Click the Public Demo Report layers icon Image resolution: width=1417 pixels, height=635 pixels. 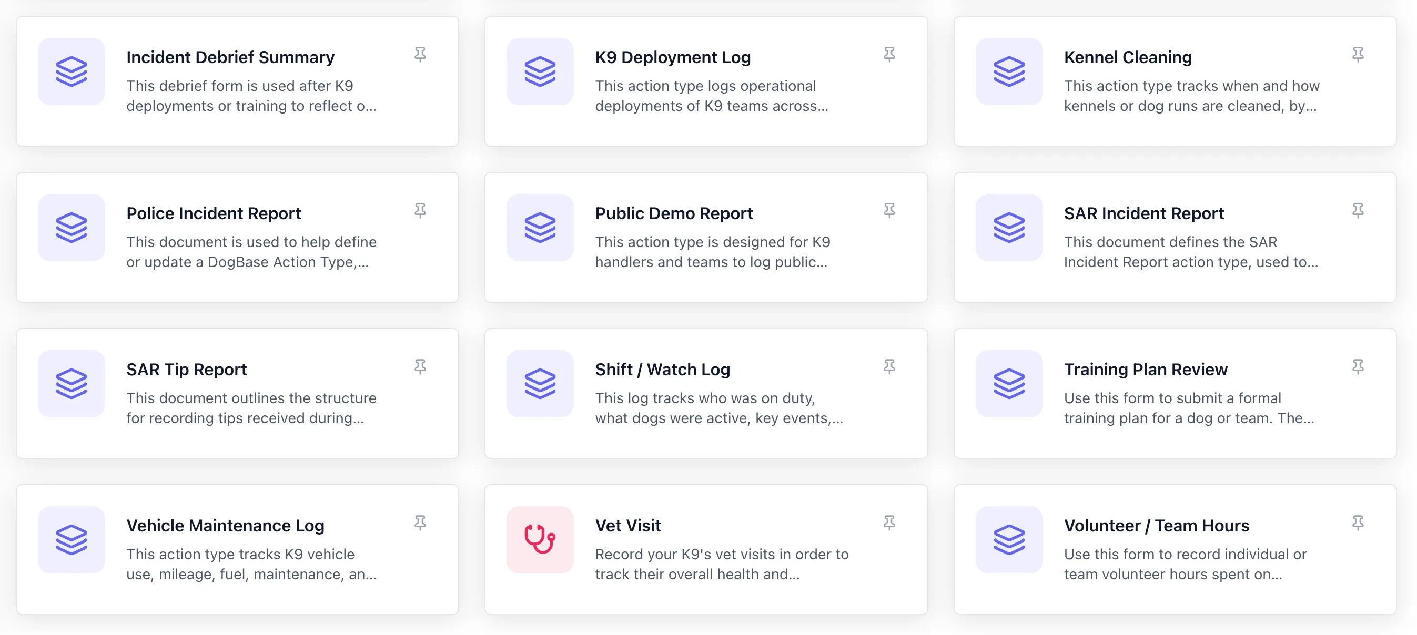[x=540, y=228]
